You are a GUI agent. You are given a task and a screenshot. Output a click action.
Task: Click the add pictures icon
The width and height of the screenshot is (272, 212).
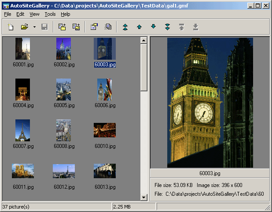76,27
